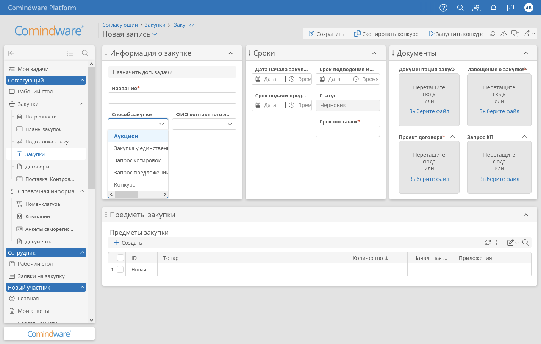Expand Предметы закупки table to fullscreen

point(499,243)
